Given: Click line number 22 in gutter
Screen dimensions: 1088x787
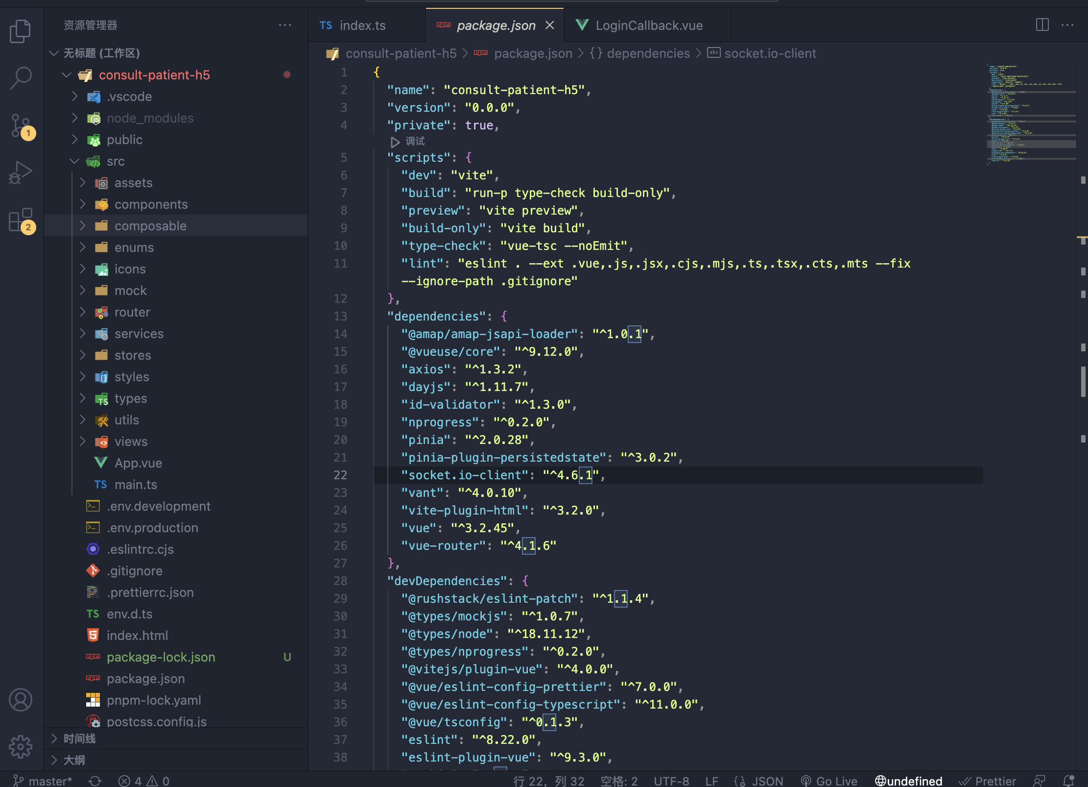Looking at the screenshot, I should click(x=340, y=475).
